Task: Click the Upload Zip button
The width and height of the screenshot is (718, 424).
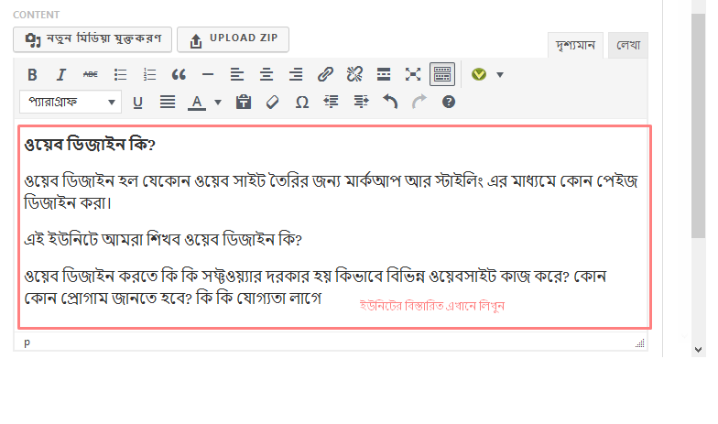Action: coord(233,39)
